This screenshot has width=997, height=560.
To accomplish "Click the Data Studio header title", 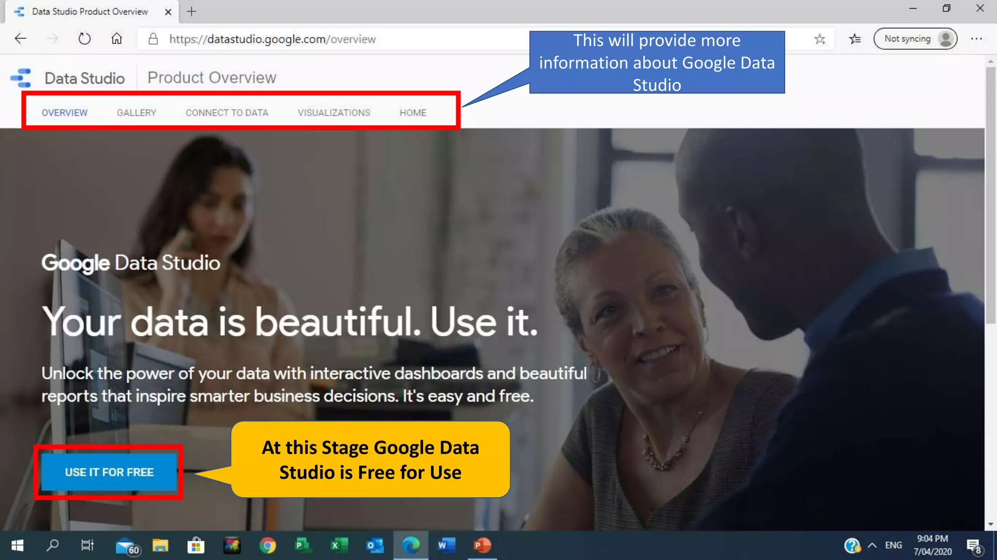I will pos(85,78).
